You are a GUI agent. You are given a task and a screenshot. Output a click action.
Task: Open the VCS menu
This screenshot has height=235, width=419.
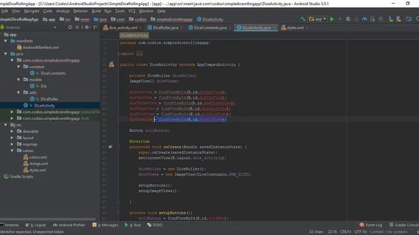pos(132,11)
